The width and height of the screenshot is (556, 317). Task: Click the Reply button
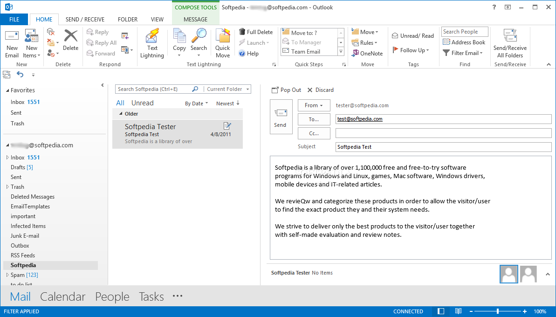click(97, 32)
